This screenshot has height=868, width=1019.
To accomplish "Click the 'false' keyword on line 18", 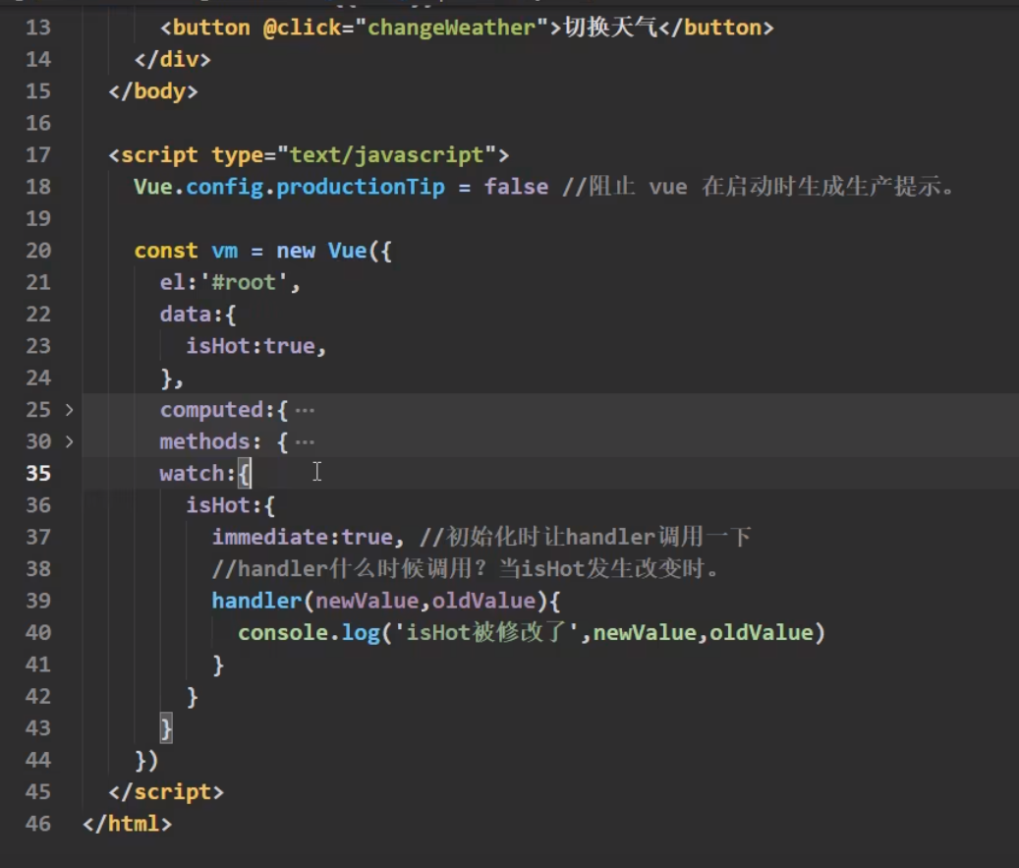I will [516, 187].
